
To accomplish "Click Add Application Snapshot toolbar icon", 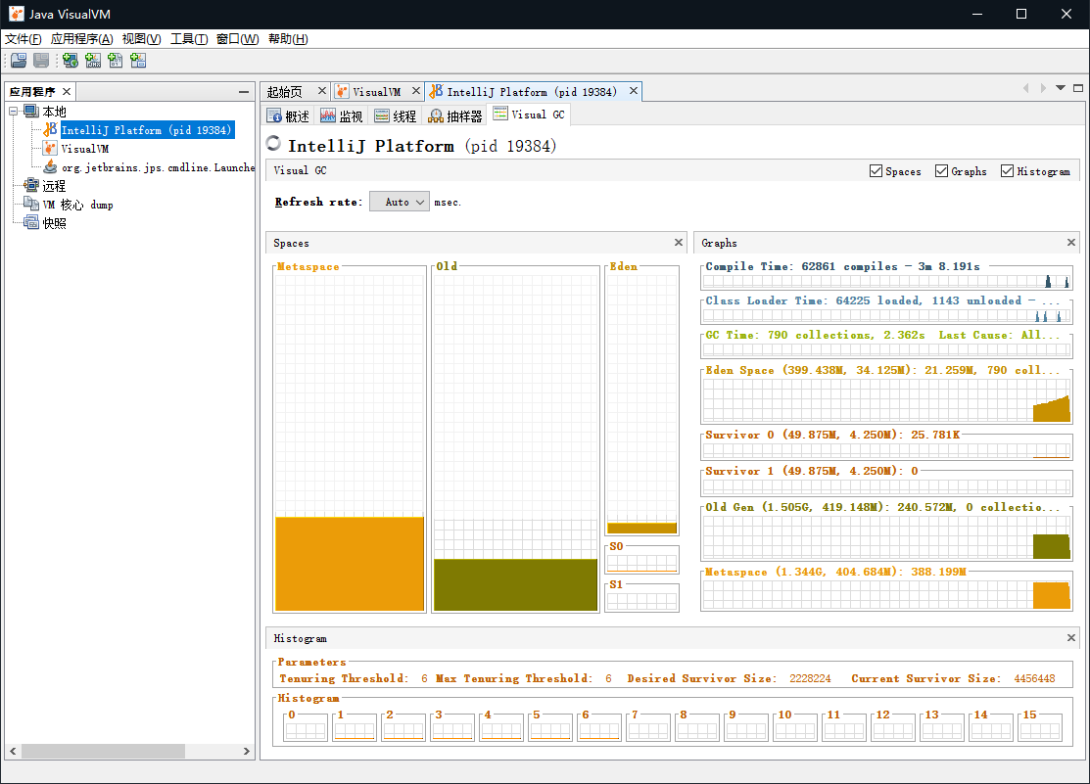I will click(138, 61).
